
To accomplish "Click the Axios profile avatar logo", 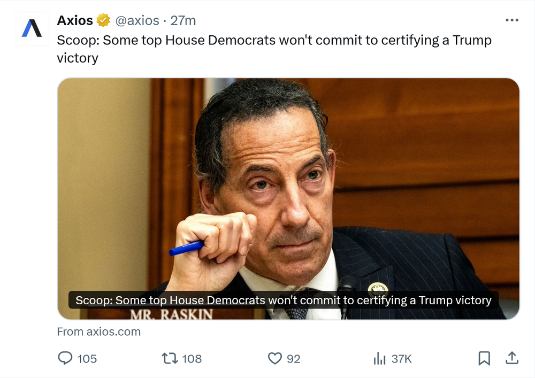I will pos(32,28).
